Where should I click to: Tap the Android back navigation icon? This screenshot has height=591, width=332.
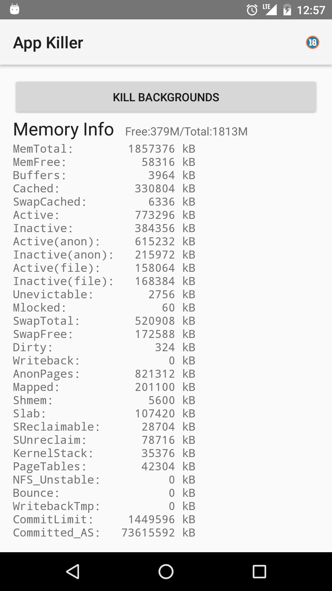coord(73,572)
